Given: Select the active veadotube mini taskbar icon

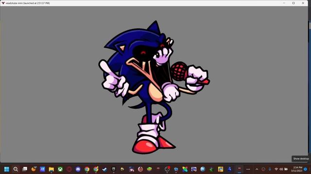Looking at the screenshot, I should pyautogui.click(x=240, y=169).
